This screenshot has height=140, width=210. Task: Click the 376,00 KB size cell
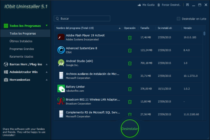coord(146,89)
